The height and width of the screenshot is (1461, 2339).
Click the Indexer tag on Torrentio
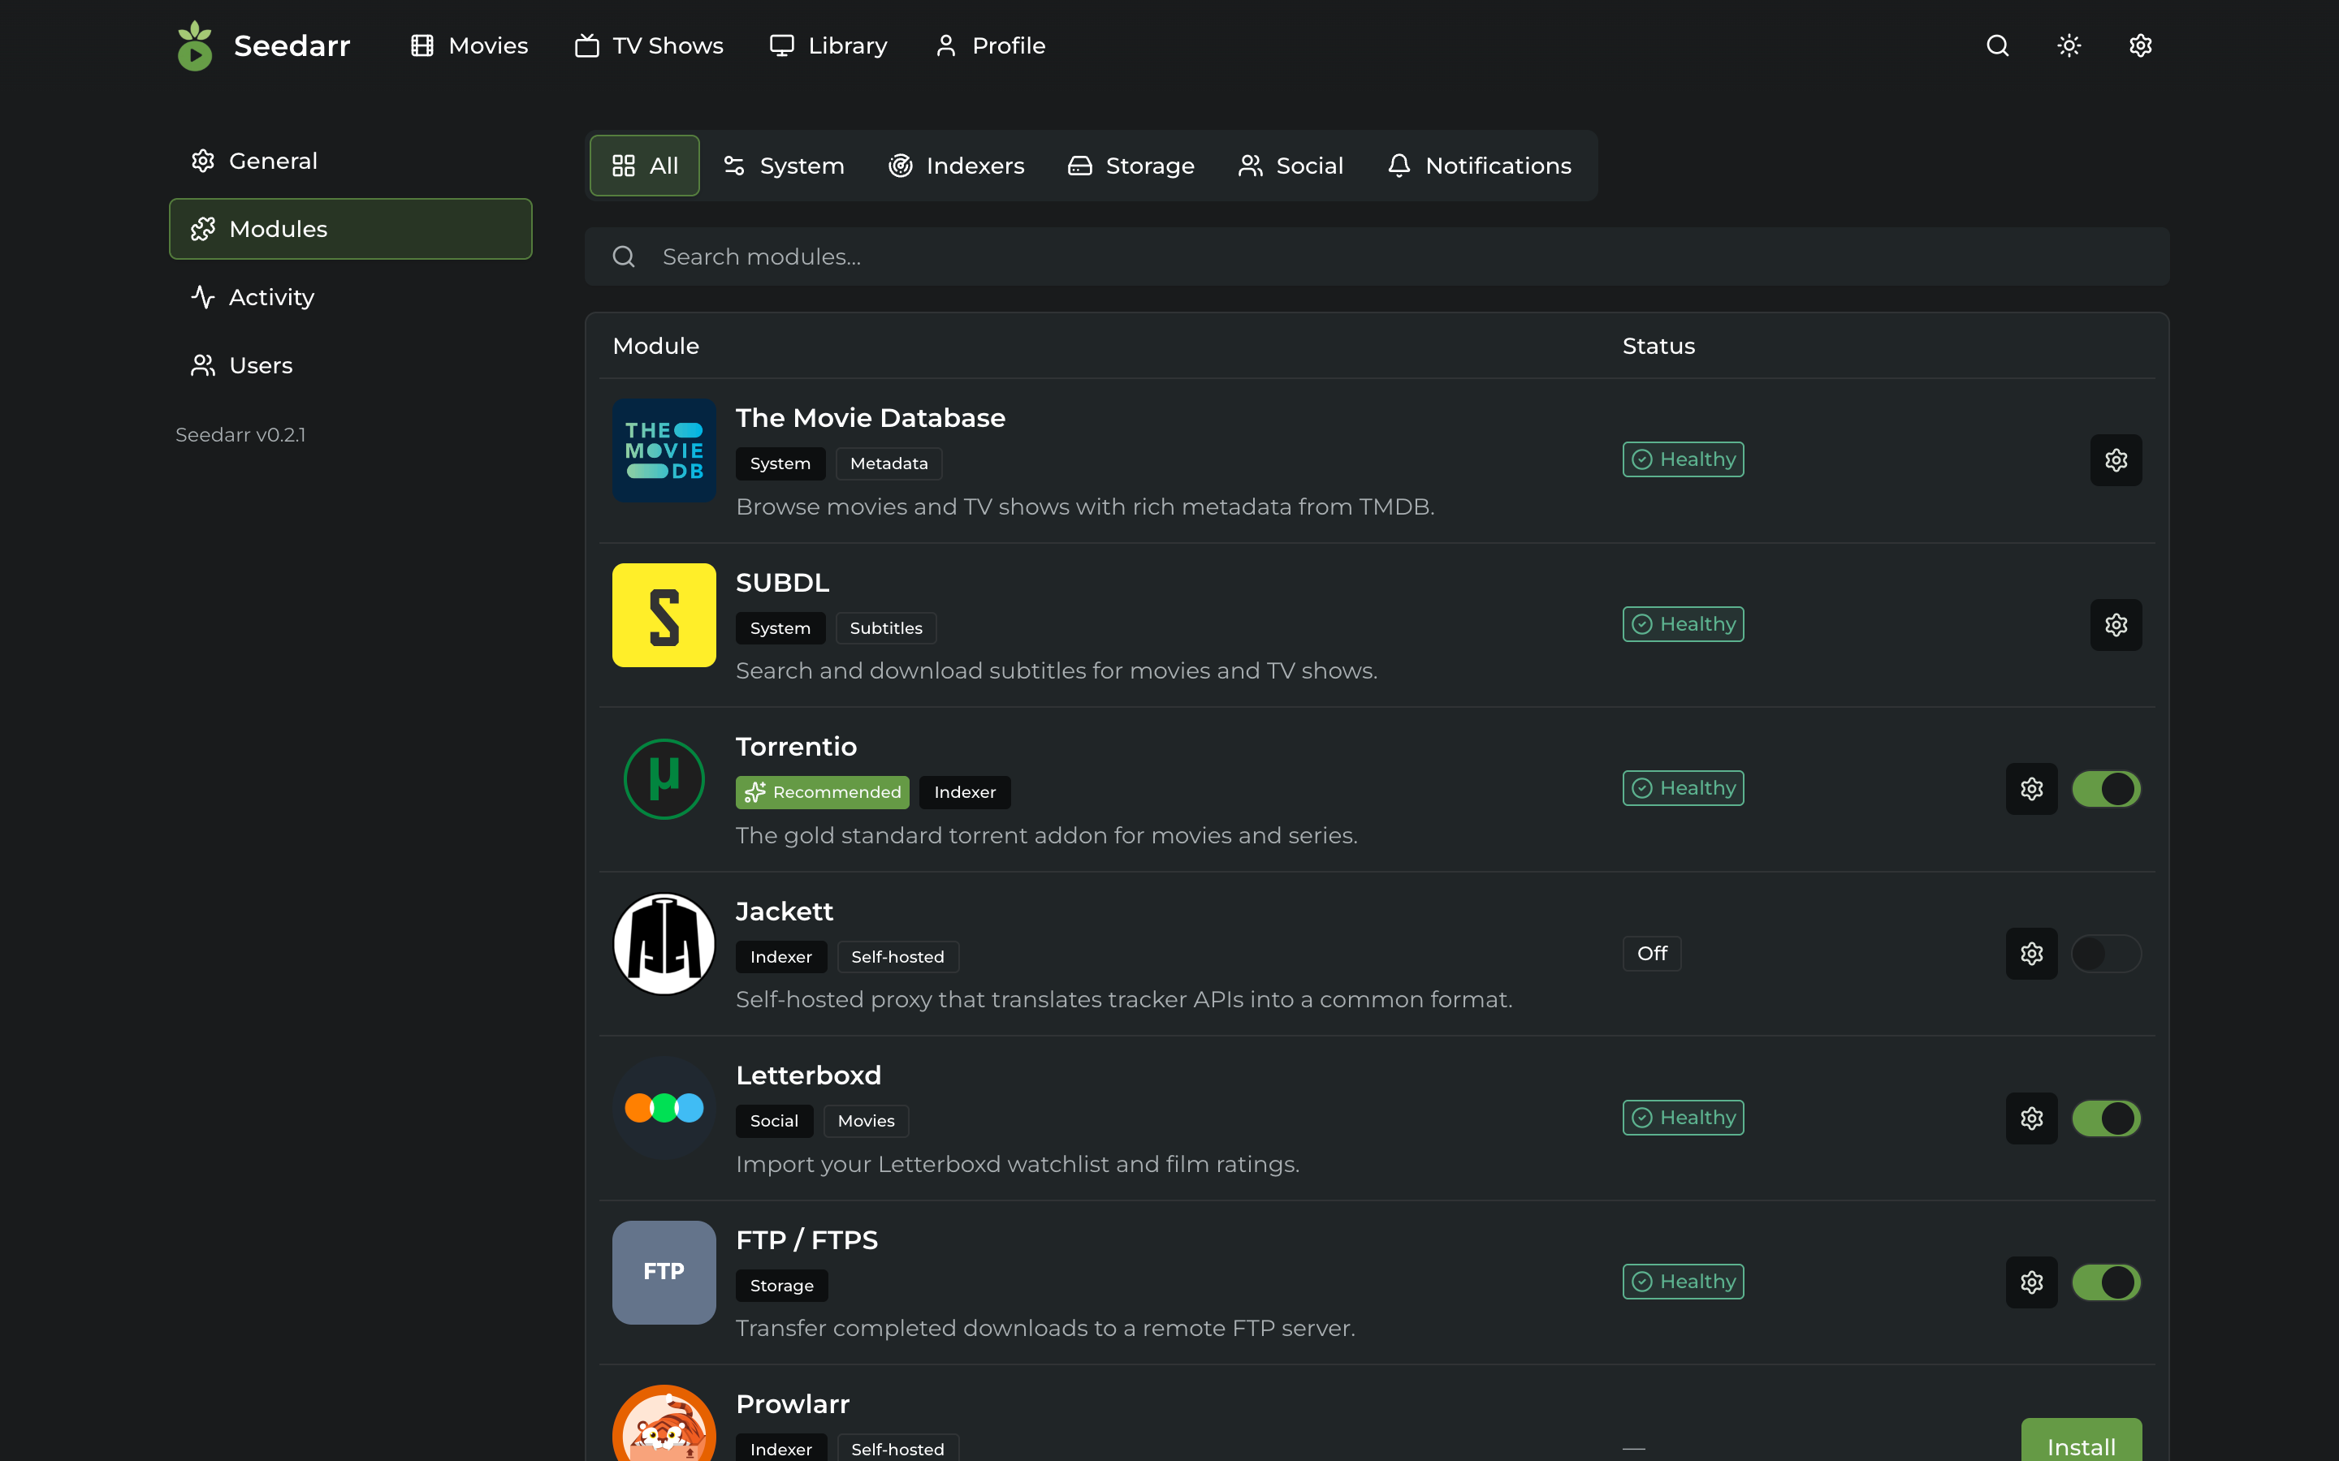[x=965, y=792]
